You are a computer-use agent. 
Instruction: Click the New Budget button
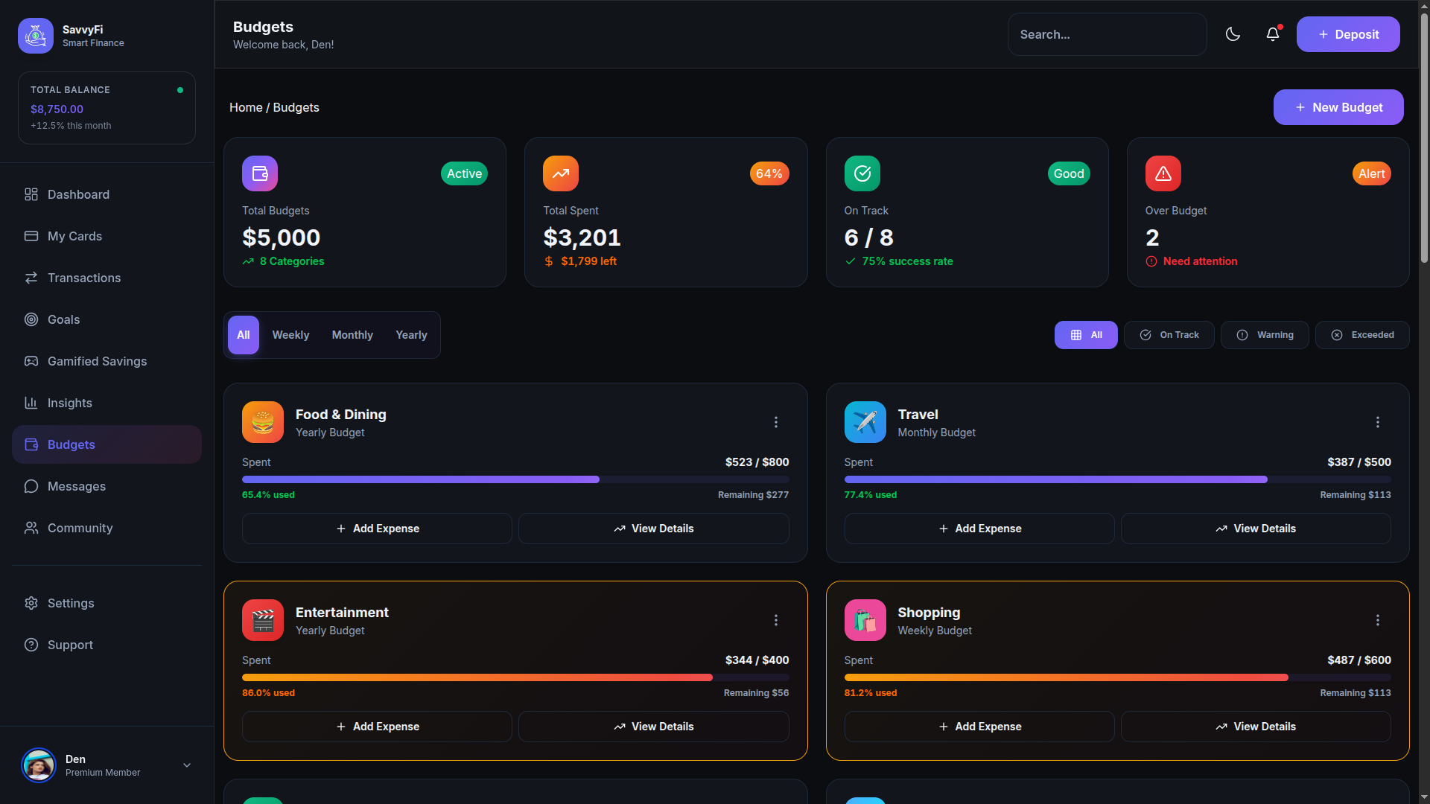(1338, 107)
